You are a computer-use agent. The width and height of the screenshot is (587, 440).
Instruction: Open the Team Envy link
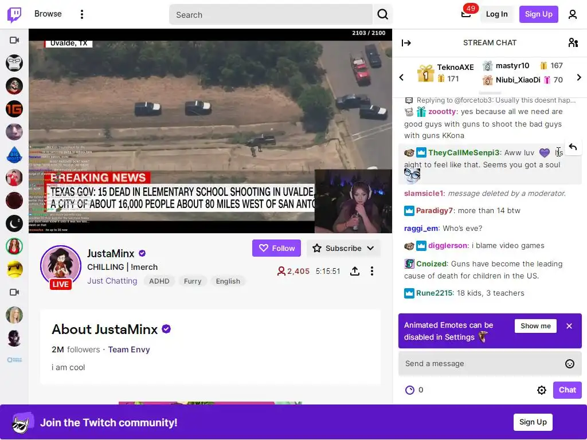click(129, 349)
